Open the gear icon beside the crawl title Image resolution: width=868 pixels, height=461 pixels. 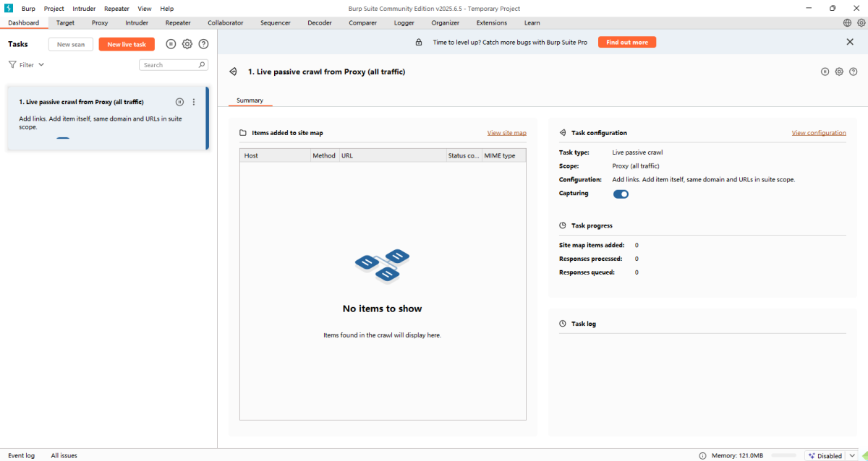[839, 72]
